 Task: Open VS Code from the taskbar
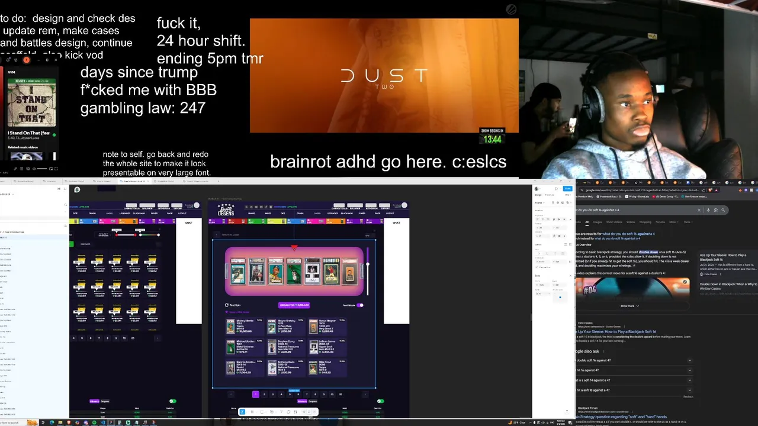point(103,422)
